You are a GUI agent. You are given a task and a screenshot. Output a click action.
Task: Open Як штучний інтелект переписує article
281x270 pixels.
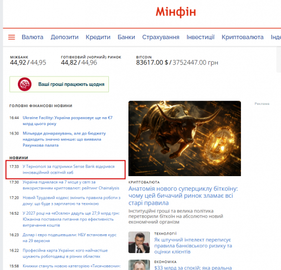193,246
